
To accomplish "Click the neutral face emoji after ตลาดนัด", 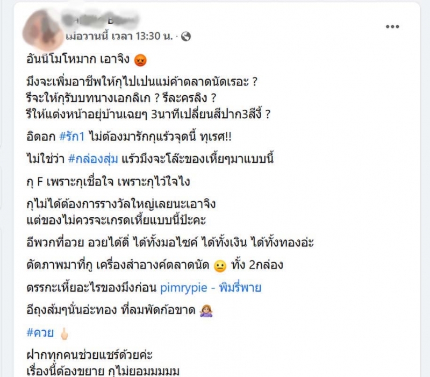I will coord(220,266).
